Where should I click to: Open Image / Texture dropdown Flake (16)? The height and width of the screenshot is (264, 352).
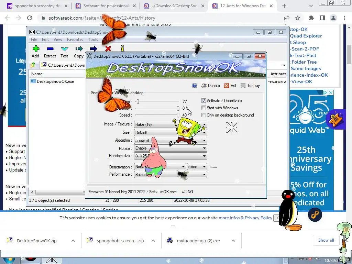tap(170, 124)
